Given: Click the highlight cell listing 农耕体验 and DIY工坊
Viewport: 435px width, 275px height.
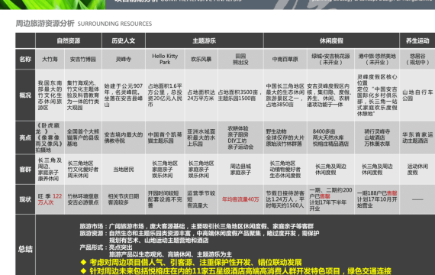Looking at the screenshot, I should click(x=240, y=137).
